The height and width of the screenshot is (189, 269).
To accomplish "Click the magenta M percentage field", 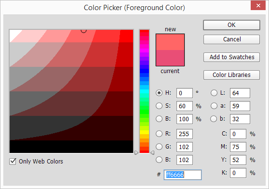I will pyautogui.click(x=238, y=147).
